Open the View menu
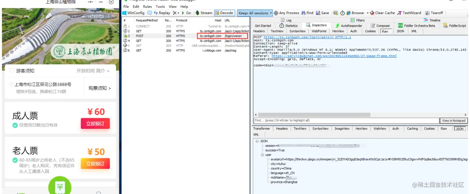This screenshot has height=194, width=470. click(173, 6)
